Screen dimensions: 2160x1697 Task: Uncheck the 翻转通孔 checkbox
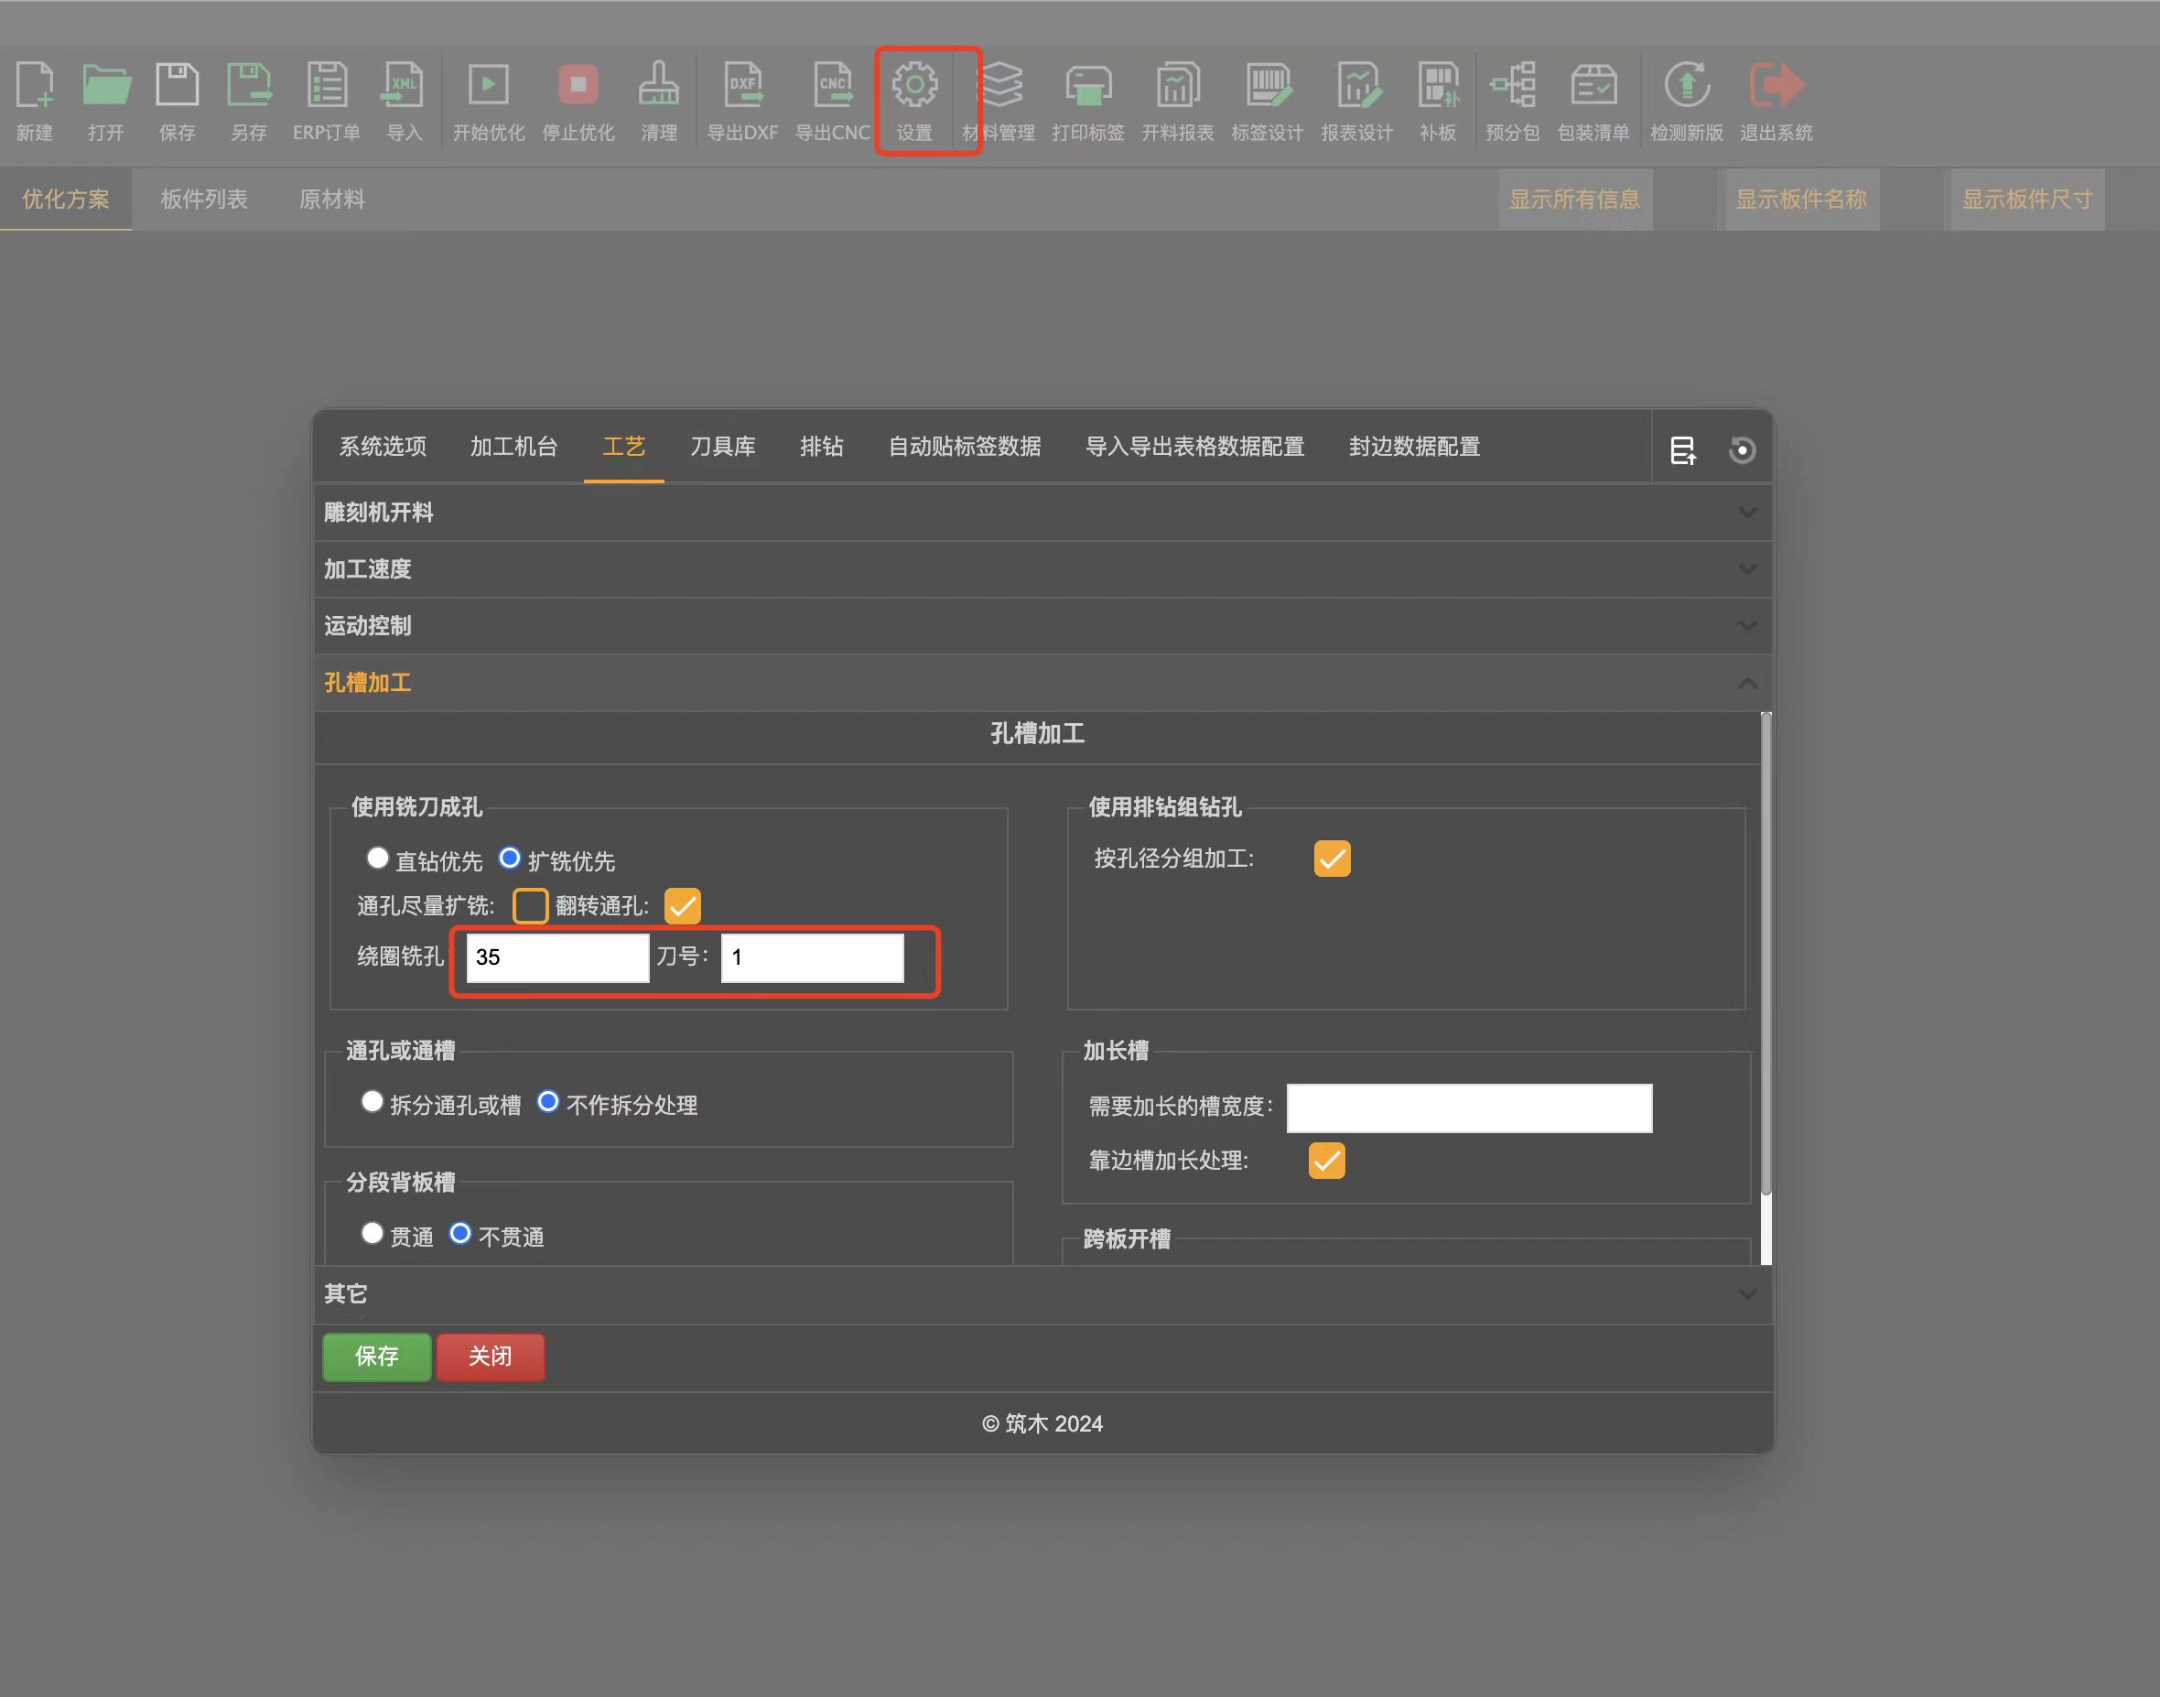tap(683, 905)
